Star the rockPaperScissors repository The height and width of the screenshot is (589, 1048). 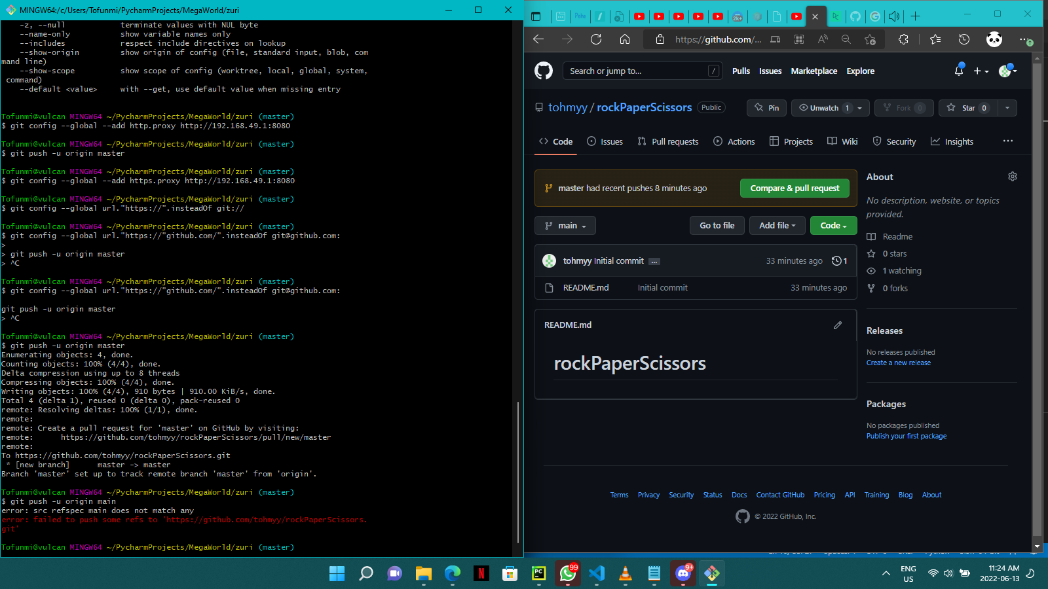tap(968, 107)
